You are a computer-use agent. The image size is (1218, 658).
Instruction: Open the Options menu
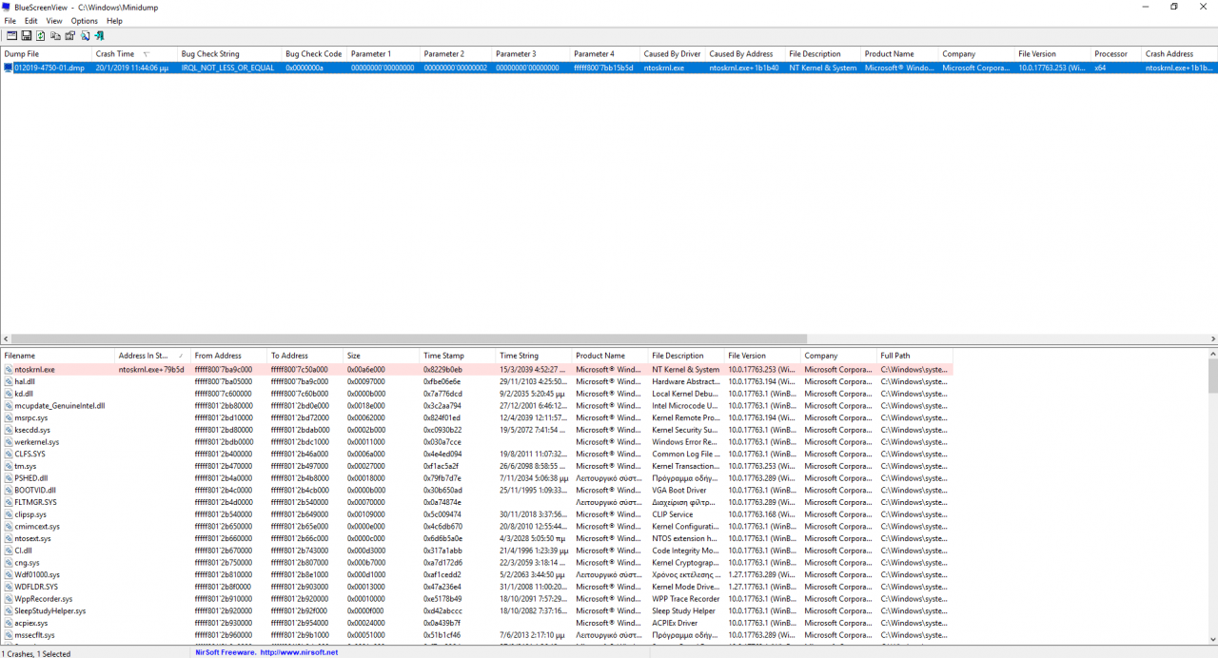[84, 21]
